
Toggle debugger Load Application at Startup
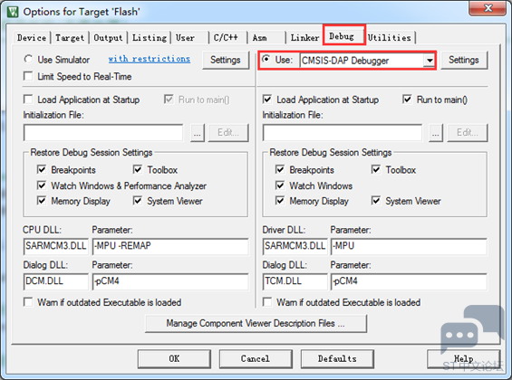(267, 100)
